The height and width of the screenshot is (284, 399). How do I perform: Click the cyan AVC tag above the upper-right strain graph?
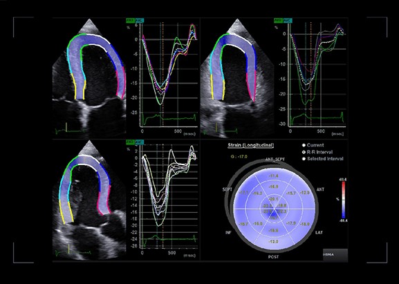pos(287,20)
